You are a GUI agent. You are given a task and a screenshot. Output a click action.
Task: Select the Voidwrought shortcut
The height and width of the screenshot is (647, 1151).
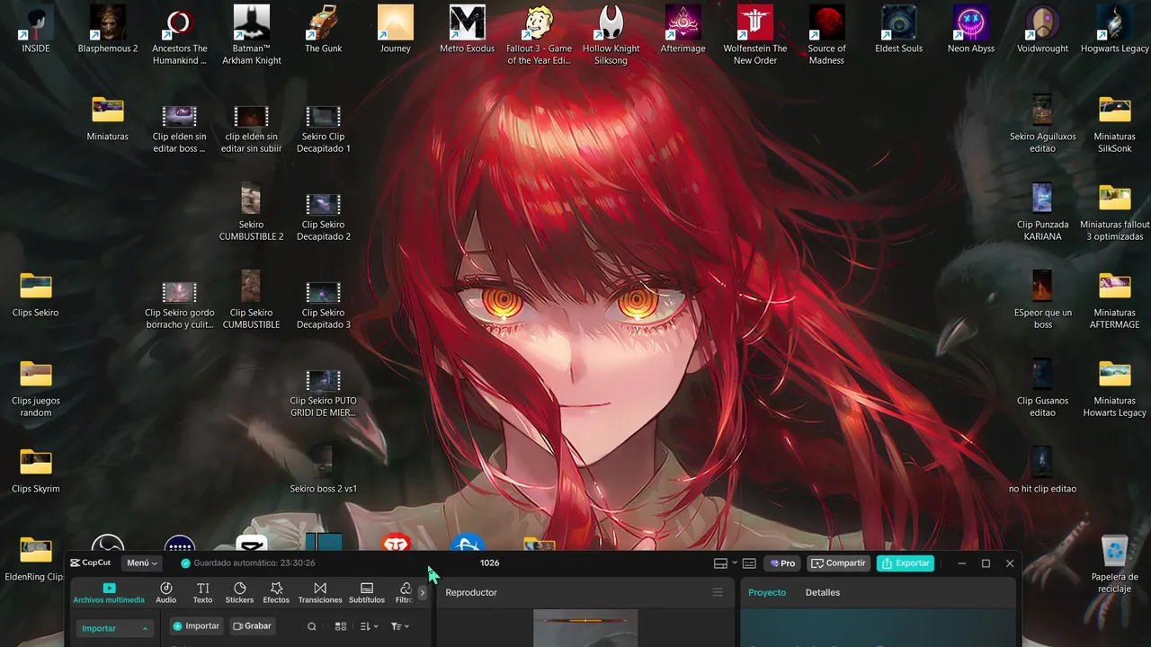pyautogui.click(x=1043, y=30)
